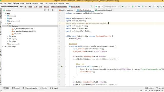Expand Gradle Scripts node
The image size is (164, 92).
pyautogui.click(x=3, y=47)
